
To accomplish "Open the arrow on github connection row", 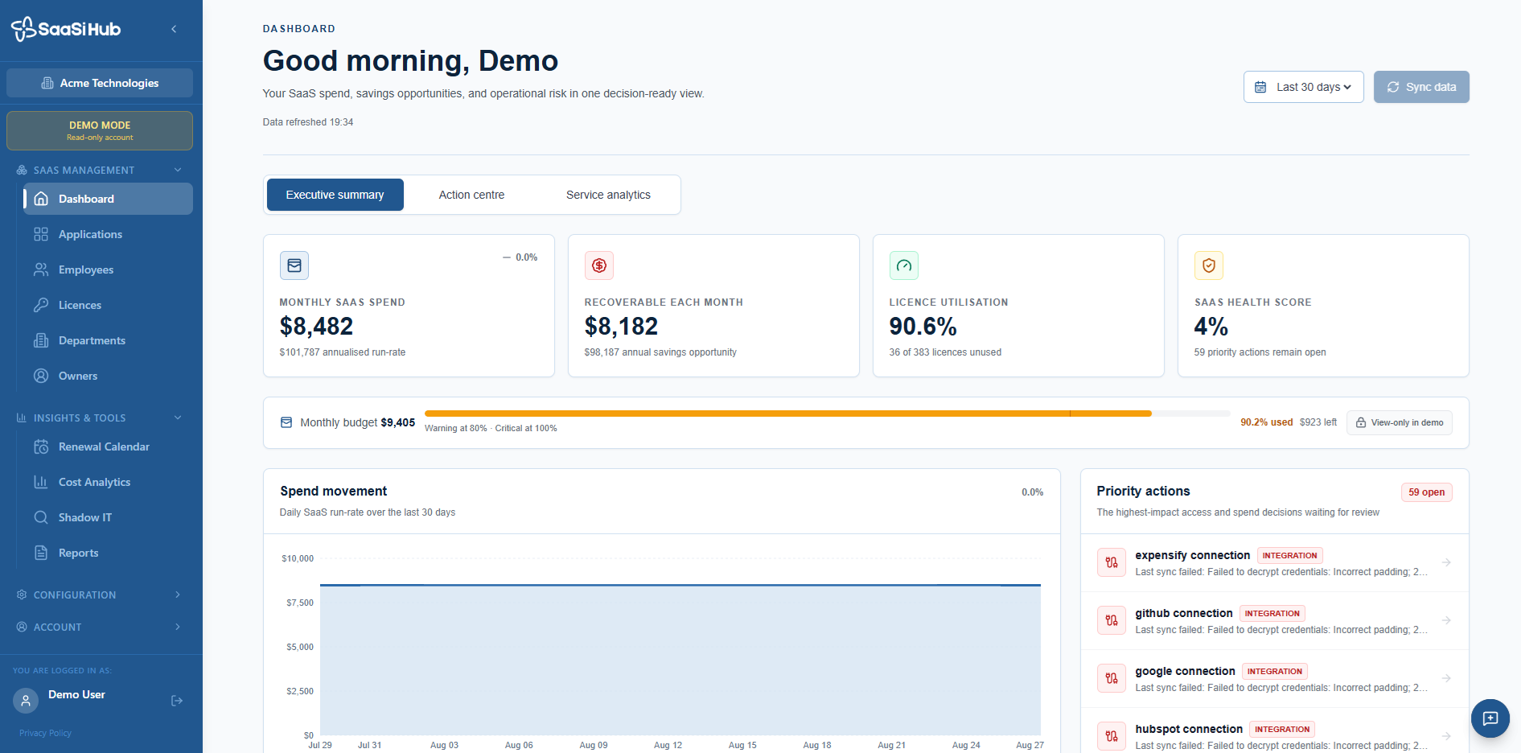I will coord(1446,620).
